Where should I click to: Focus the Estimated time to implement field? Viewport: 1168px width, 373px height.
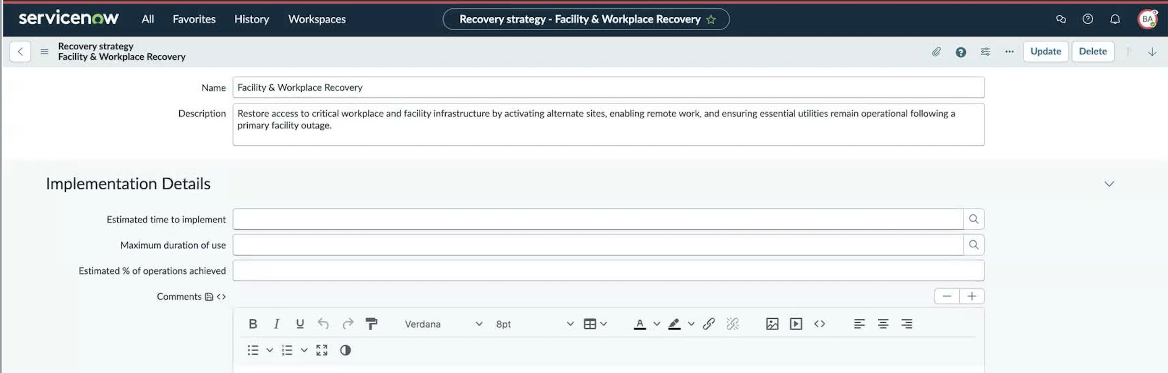click(x=598, y=219)
